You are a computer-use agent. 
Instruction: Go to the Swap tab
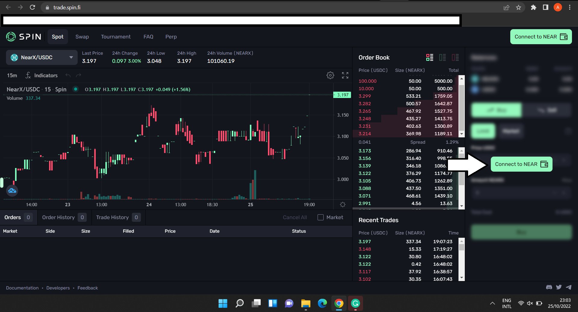tap(82, 37)
